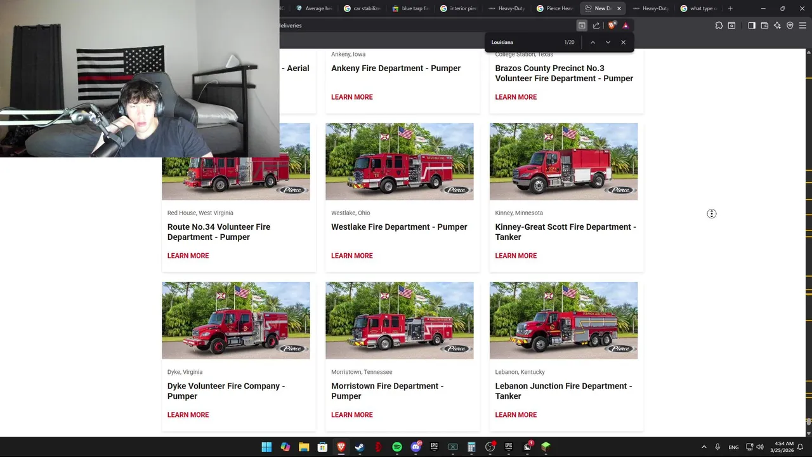Click the find-in-page icon in address bar
Viewport: 812px width, 457px height.
point(582,25)
